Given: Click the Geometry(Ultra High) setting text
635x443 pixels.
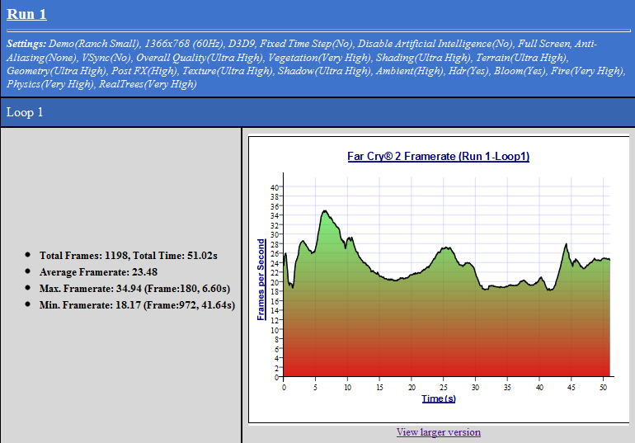Looking at the screenshot, I should pos(56,71).
